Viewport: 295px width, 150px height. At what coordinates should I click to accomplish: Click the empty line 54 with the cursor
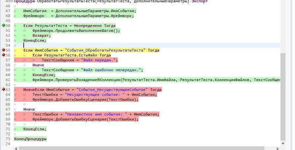coord(147,45)
